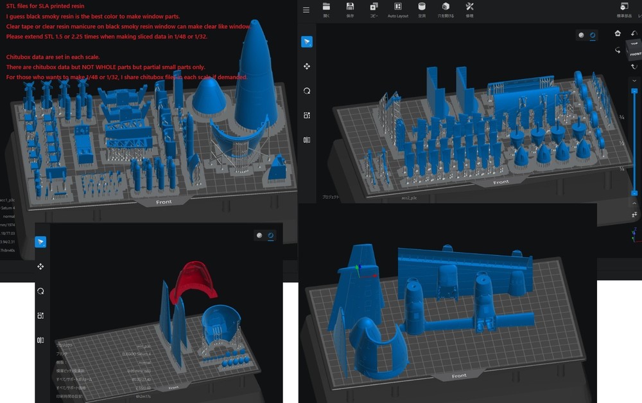The width and height of the screenshot is (642, 403).
Task: Select the 穴を開ける dig-hole tool
Action: [x=446, y=7]
